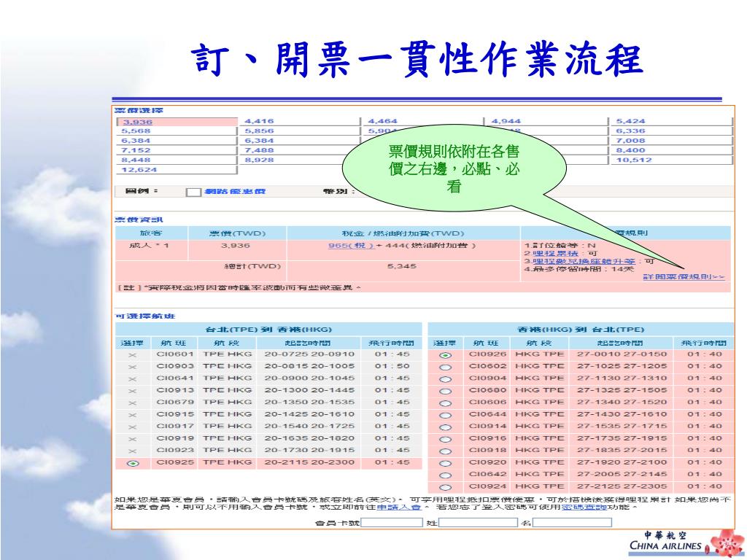Viewport: 747px width, 560px height.
Task: Select return flight CI0920 radio button
Action: [x=445, y=463]
